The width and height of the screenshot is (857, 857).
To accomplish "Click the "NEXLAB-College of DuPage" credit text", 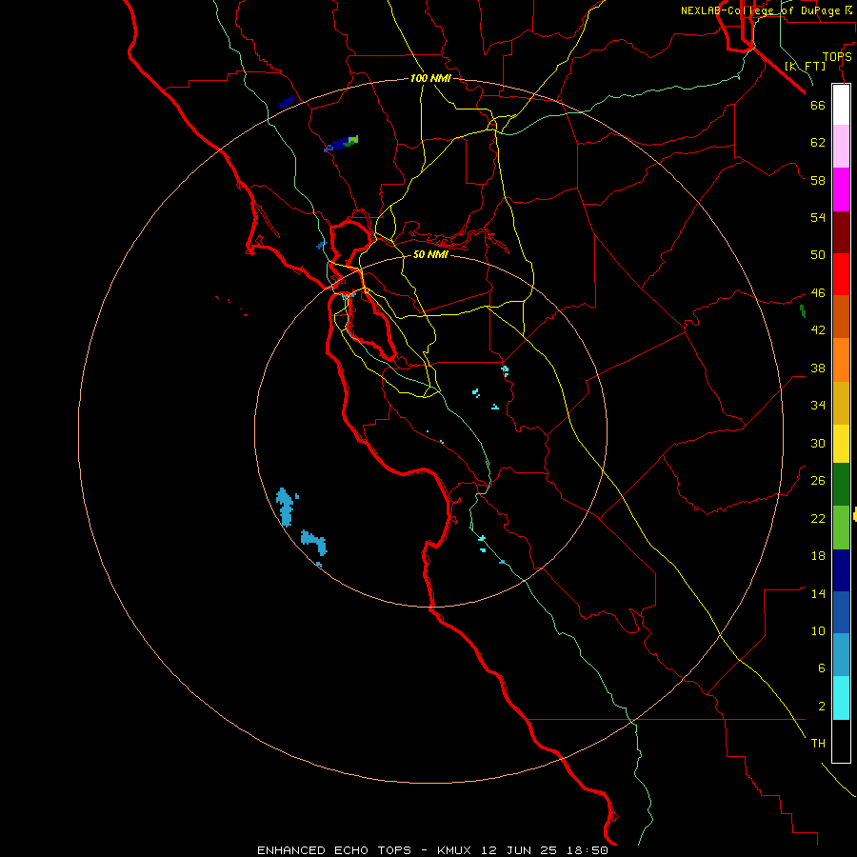I will [760, 10].
